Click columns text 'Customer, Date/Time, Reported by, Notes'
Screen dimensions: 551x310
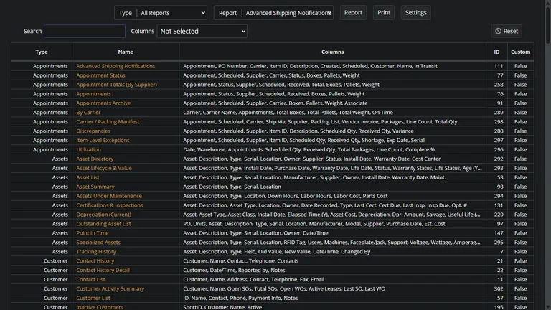coord(234,271)
